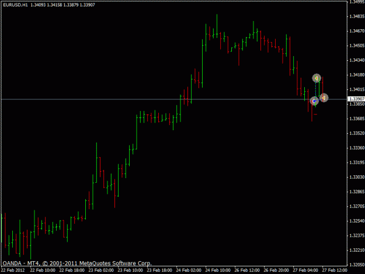Click the 27 Feb 04:00 time axis label

click(x=305, y=270)
